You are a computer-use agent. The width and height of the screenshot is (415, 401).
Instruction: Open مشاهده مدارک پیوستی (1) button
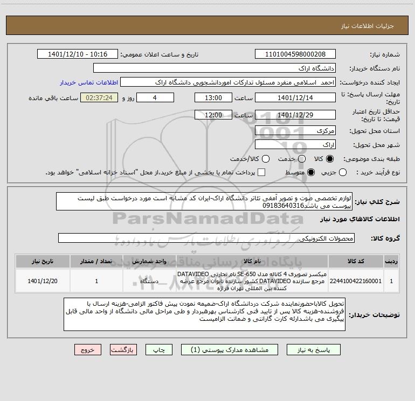(230, 350)
